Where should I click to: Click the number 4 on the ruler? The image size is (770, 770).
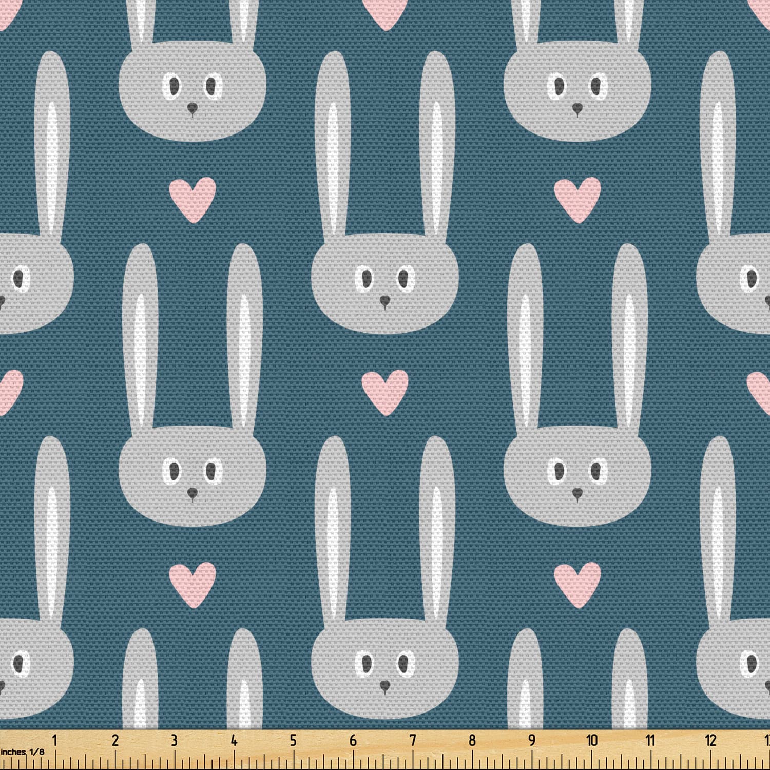click(x=234, y=740)
